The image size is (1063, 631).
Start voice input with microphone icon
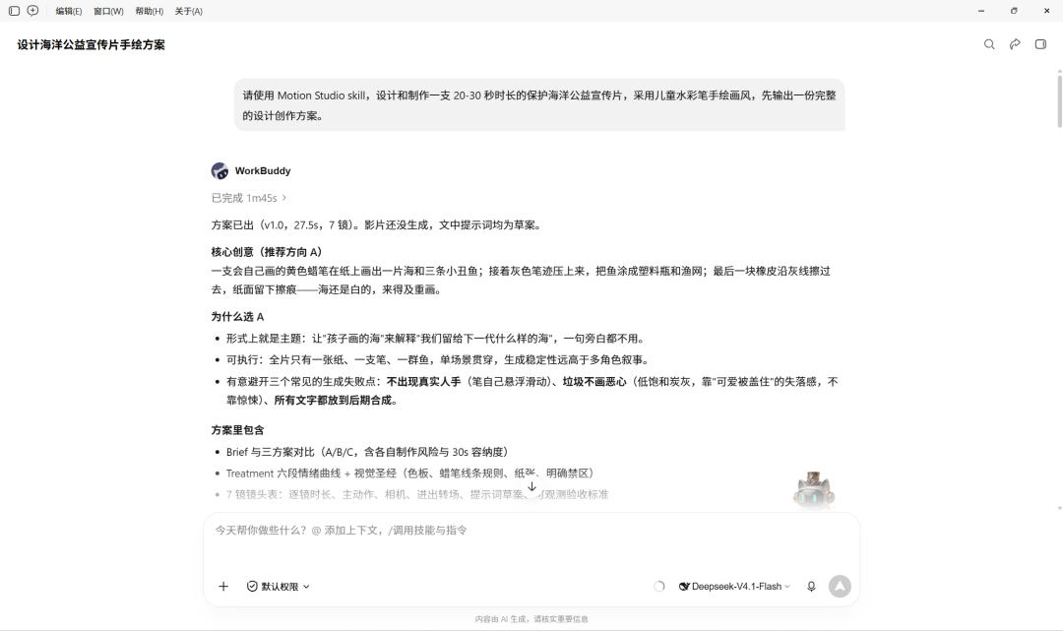tap(811, 587)
